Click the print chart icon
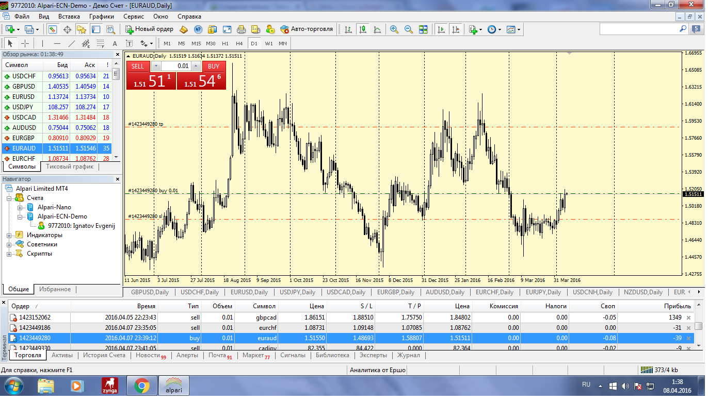Screen dimensions: 708x401 pyautogui.click(x=241, y=29)
